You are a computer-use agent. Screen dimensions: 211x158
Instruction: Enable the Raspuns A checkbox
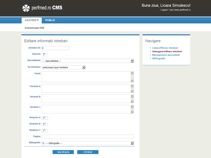tap(45, 118)
